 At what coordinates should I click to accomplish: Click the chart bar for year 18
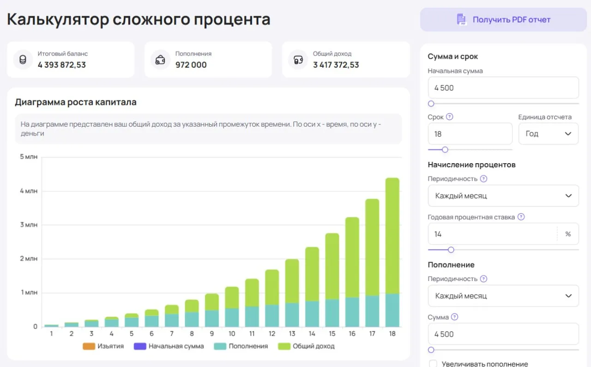[x=392, y=252]
